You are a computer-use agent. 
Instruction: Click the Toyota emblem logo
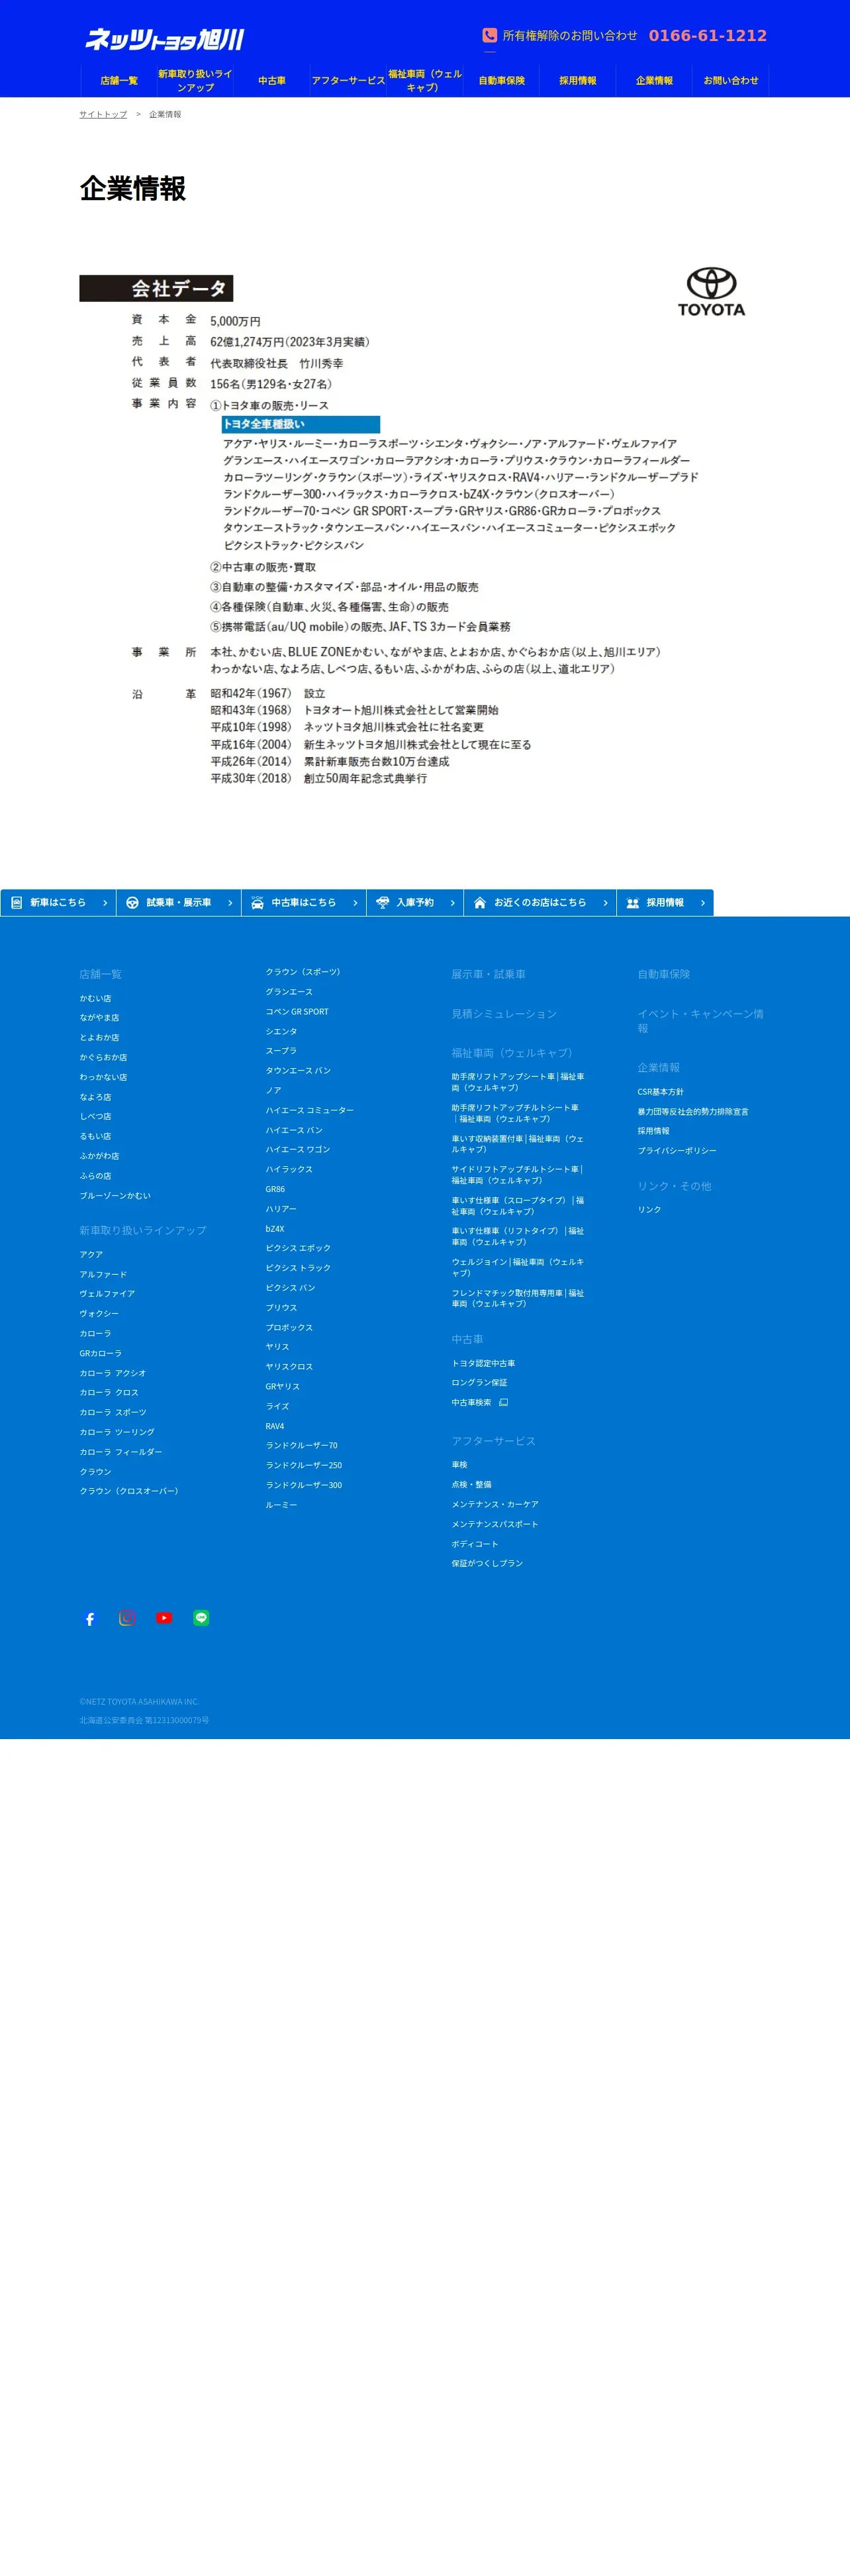[712, 291]
